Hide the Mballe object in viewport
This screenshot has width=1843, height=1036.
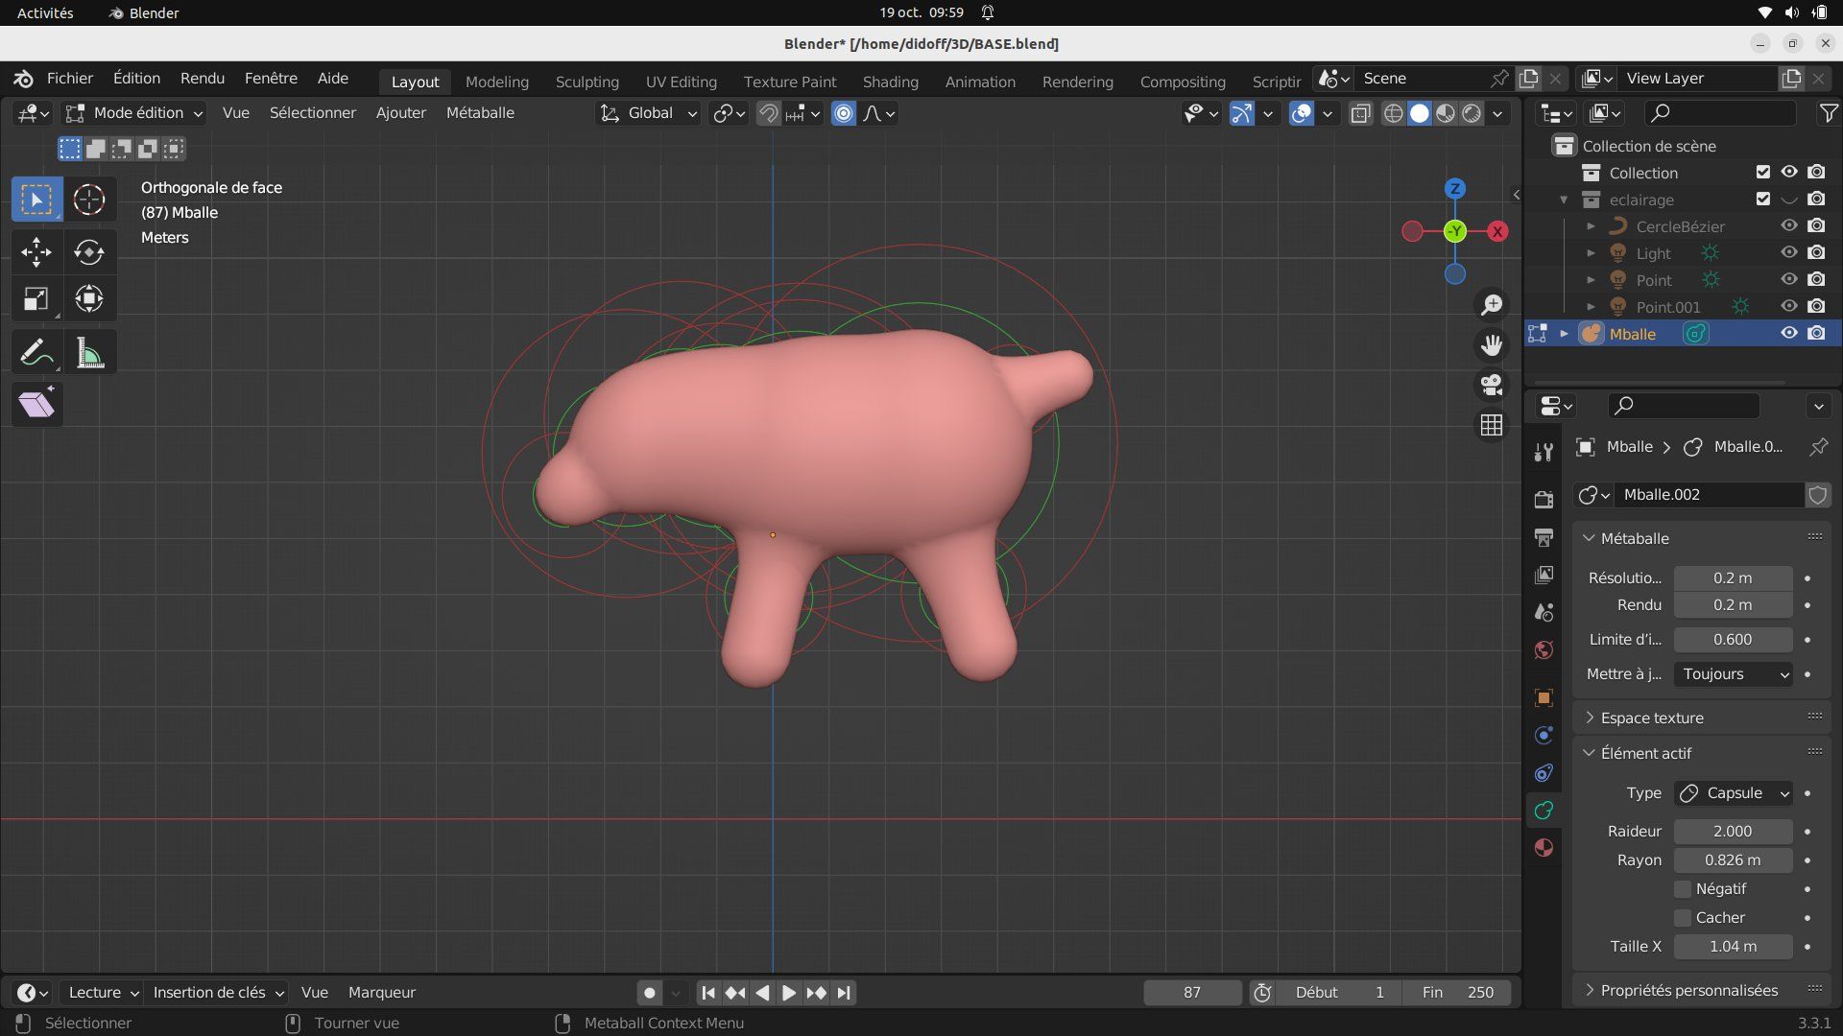1789,334
